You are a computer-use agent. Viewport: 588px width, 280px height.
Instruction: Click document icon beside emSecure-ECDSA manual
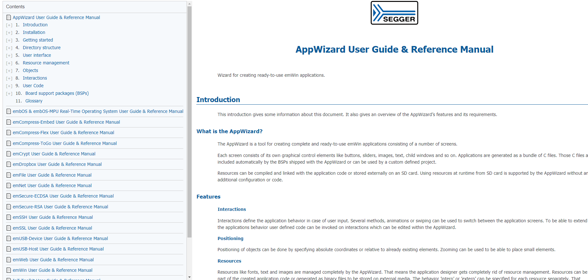click(x=9, y=196)
